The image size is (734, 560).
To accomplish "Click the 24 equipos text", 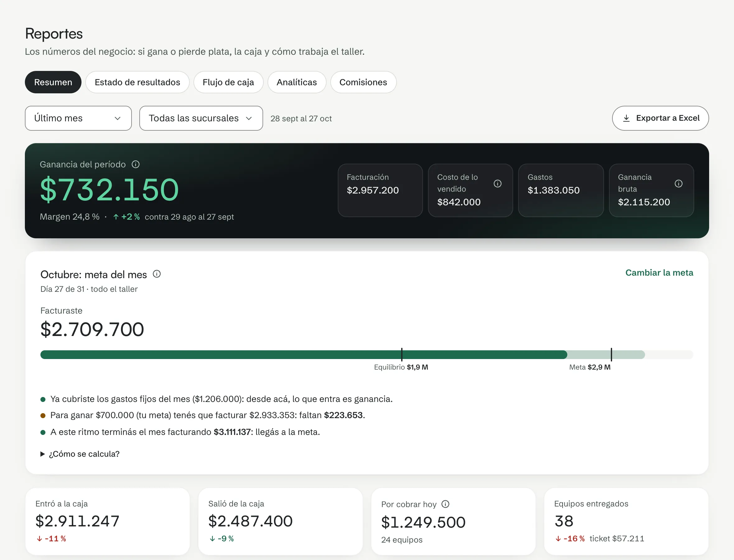I will pyautogui.click(x=402, y=540).
